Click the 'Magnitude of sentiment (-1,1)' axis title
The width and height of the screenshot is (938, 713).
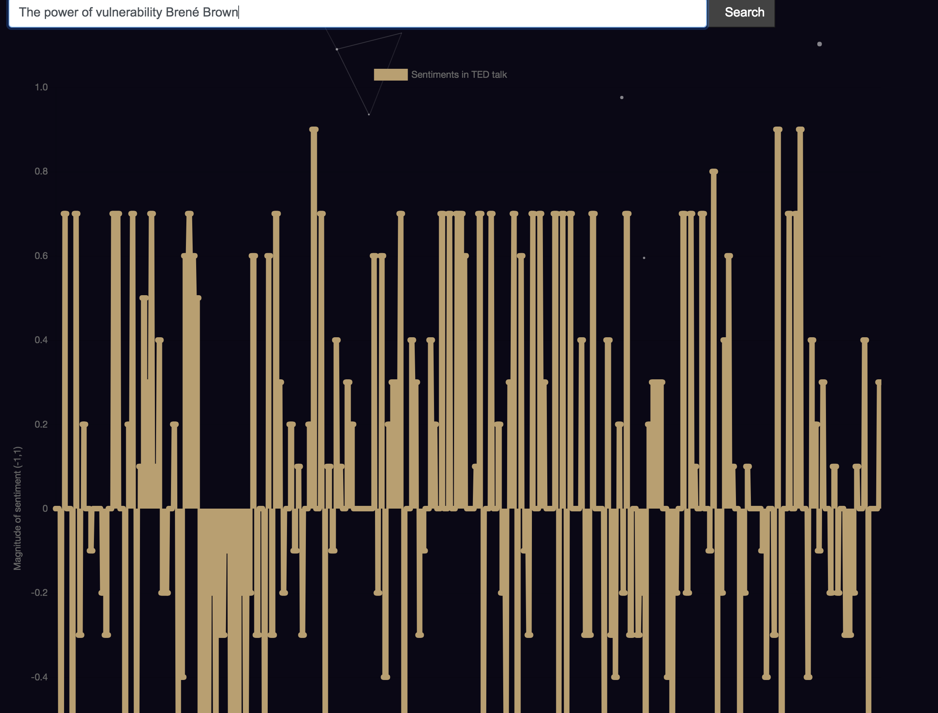coord(17,508)
